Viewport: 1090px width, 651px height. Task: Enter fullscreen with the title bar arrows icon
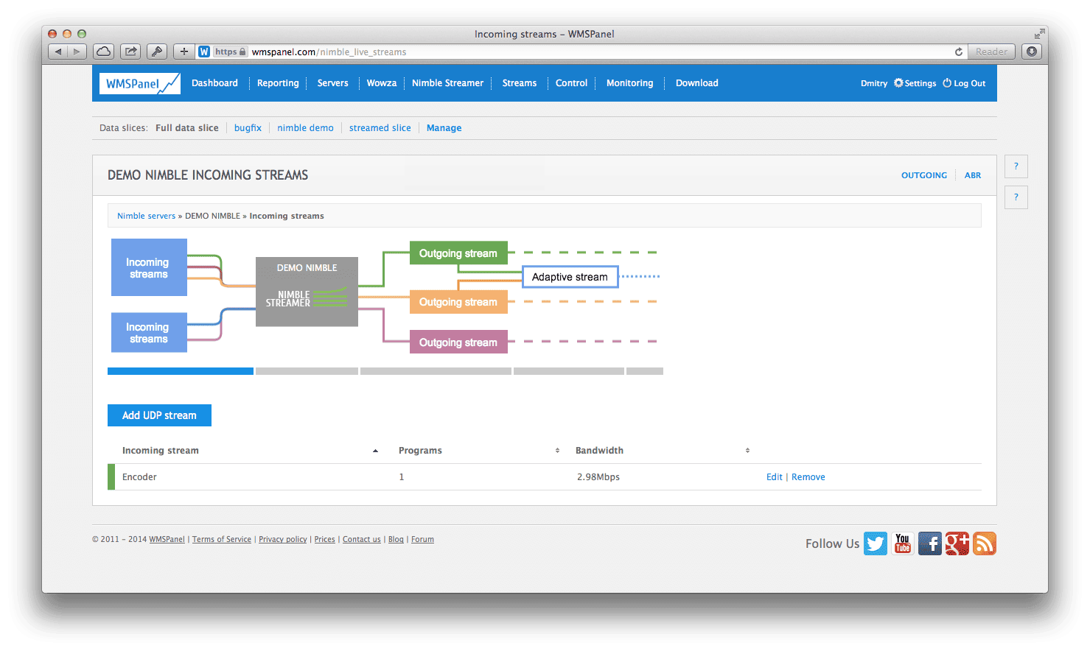tap(1039, 34)
